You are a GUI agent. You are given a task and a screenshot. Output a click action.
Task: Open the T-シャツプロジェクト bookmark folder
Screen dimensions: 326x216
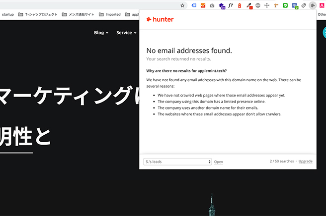38,14
